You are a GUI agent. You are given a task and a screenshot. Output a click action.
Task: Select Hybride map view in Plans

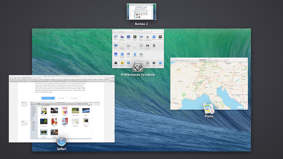pos(209,60)
